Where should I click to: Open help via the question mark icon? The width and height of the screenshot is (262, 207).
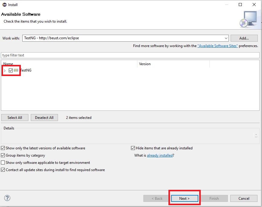click(x=7, y=198)
